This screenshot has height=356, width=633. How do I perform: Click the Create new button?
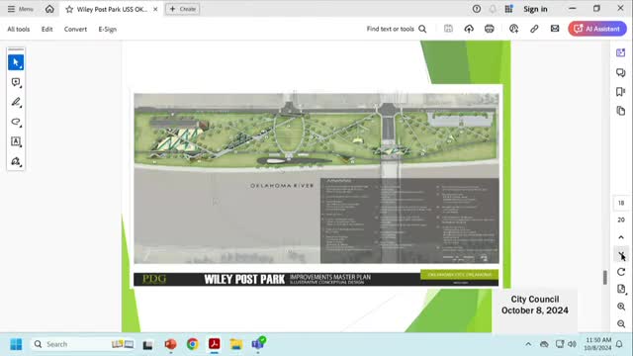(182, 9)
